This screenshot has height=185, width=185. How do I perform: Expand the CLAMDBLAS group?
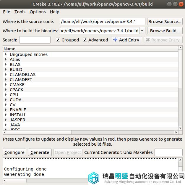(x=6, y=75)
